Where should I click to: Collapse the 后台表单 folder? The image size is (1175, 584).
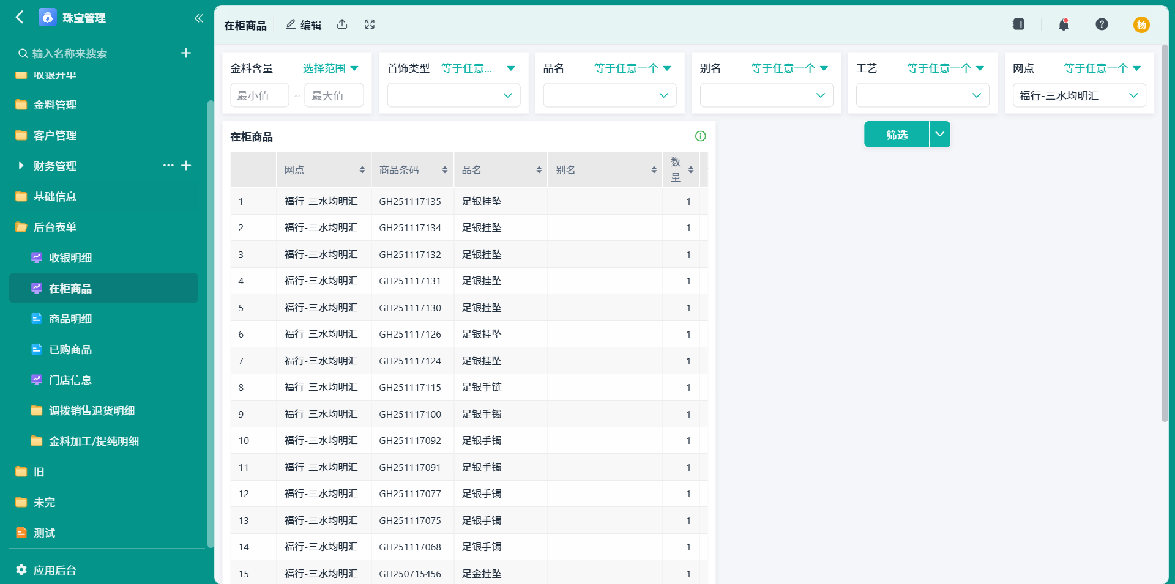(x=103, y=227)
